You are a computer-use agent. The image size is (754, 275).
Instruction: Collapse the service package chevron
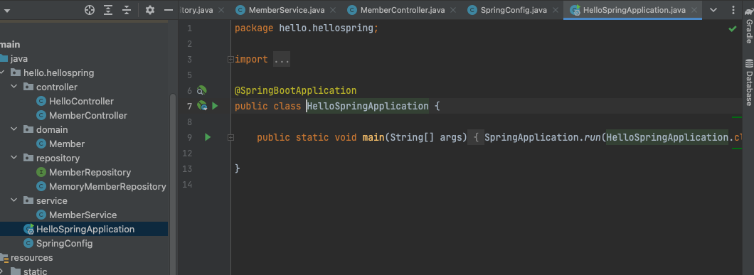click(14, 201)
